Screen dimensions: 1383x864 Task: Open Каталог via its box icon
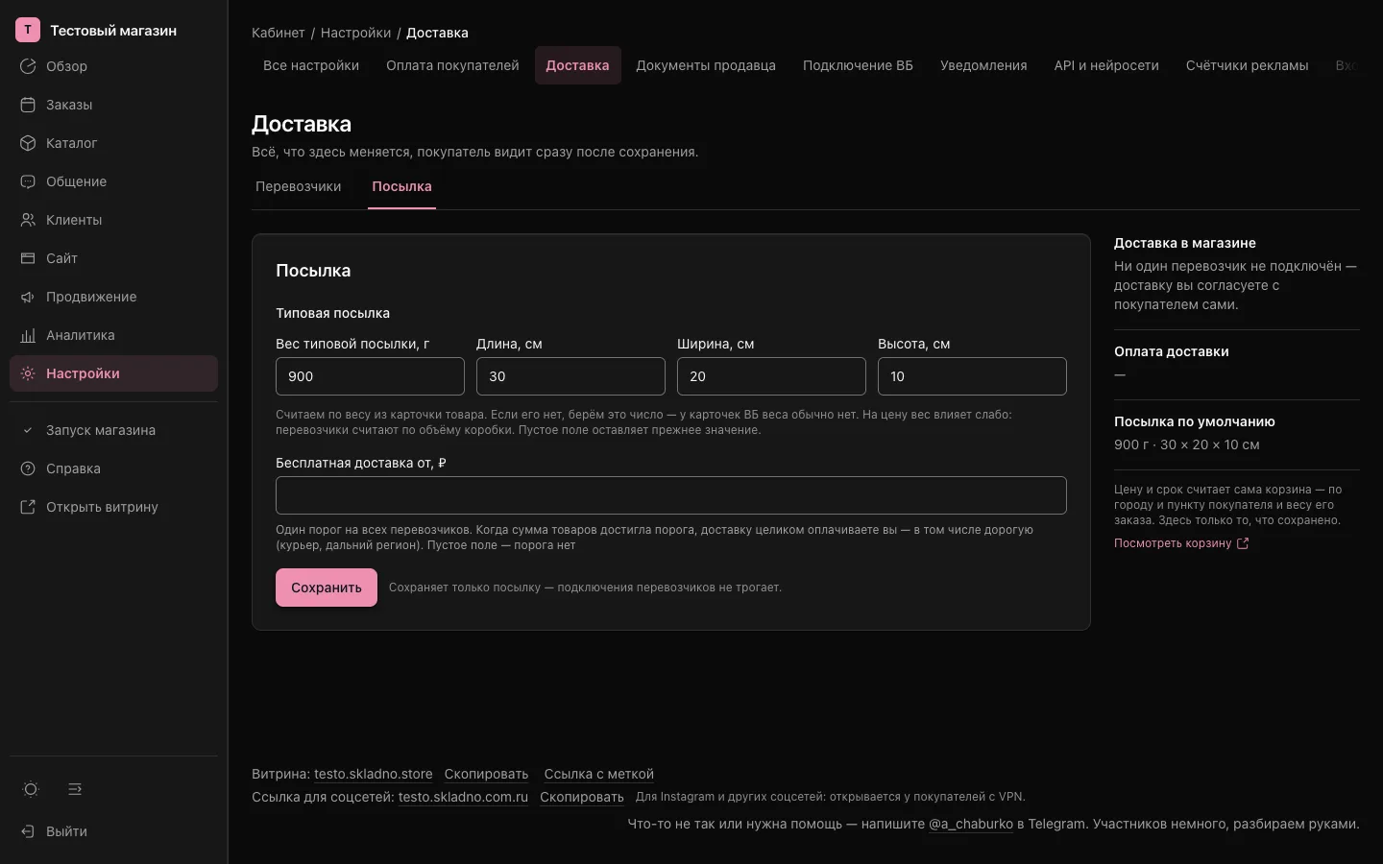(x=28, y=143)
